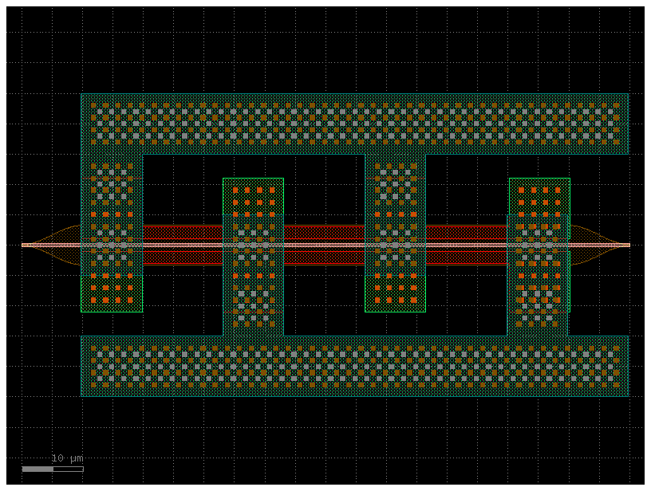Click the bright green pad below the leftmost finger

pyautogui.click(x=112, y=293)
